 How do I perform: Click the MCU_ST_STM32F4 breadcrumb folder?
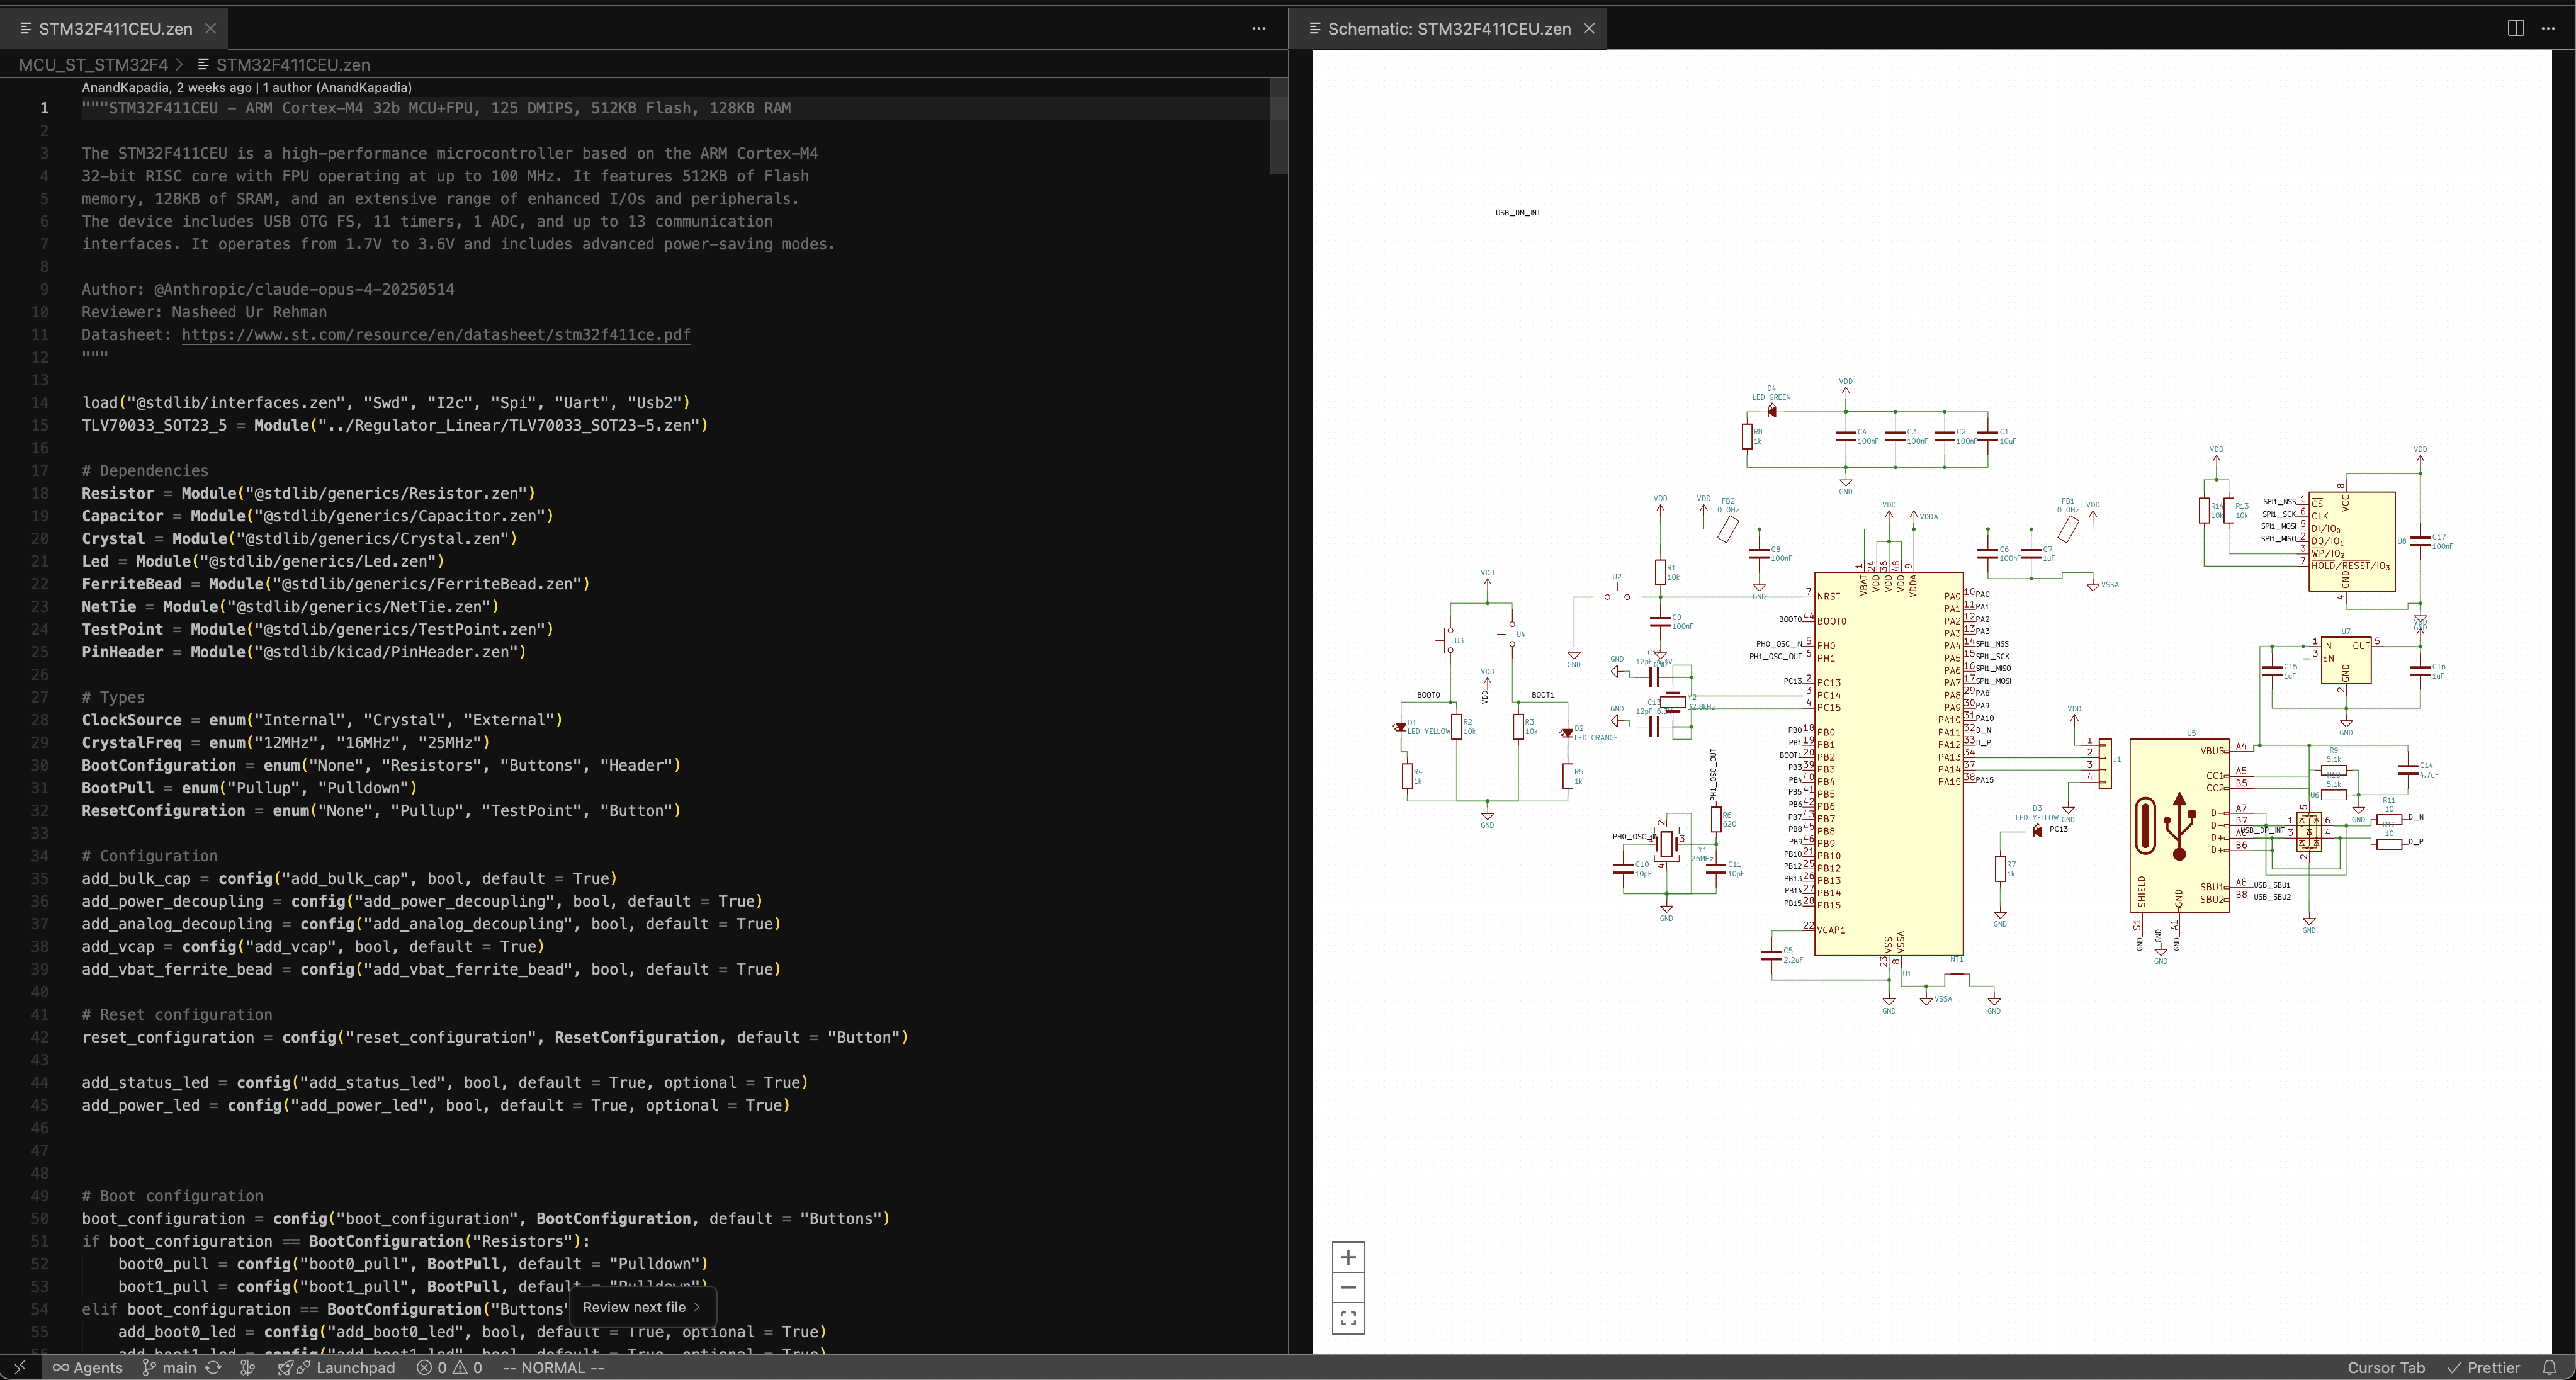click(93, 64)
